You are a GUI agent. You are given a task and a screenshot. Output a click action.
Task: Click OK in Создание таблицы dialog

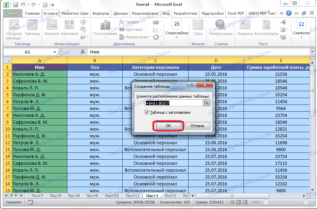point(168,126)
